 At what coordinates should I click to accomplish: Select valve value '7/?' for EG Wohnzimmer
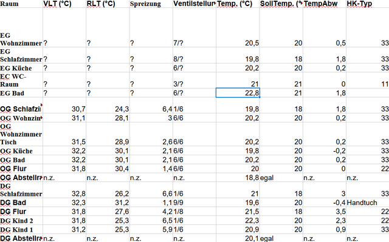pos(194,27)
